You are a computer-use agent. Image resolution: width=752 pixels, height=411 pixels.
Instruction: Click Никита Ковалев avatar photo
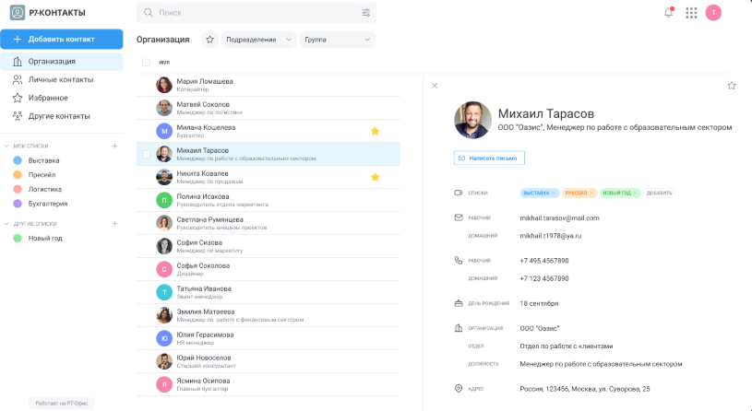(x=164, y=177)
